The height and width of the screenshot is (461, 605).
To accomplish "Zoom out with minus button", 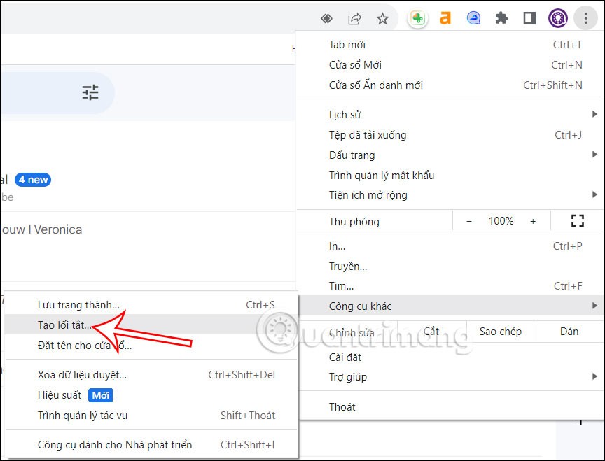I will coord(468,221).
